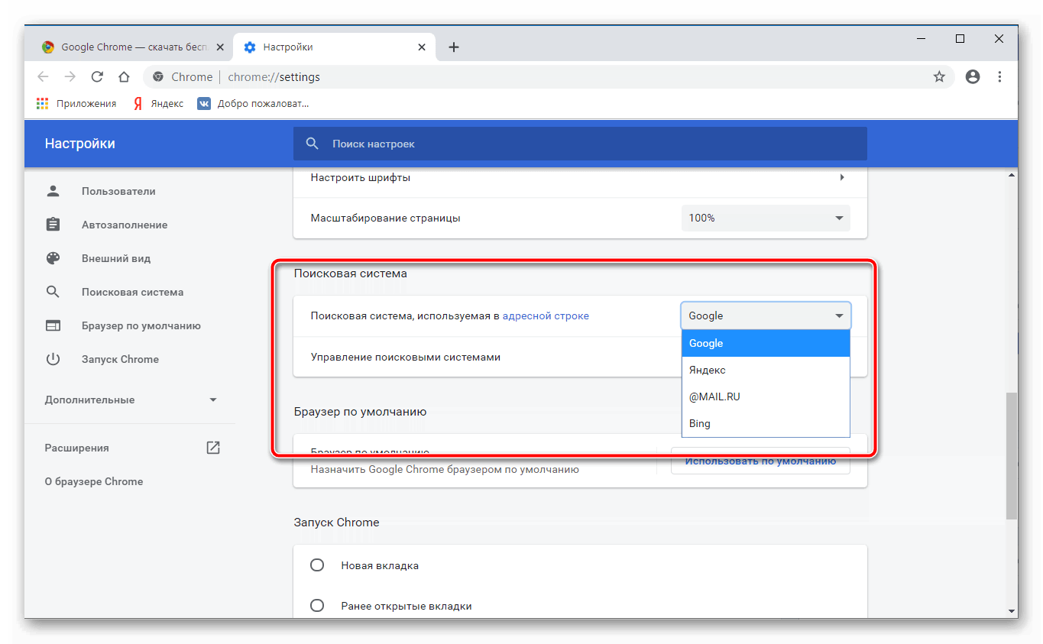
Task: Reload the settings page
Action: (97, 76)
